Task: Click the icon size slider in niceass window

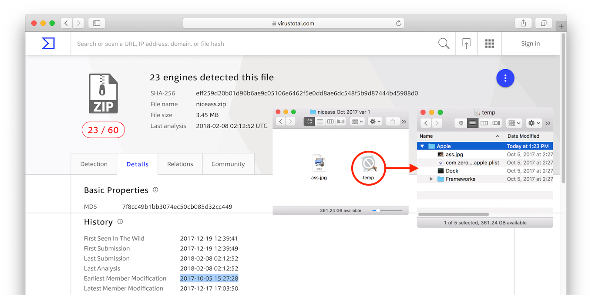Action: pyautogui.click(x=378, y=210)
